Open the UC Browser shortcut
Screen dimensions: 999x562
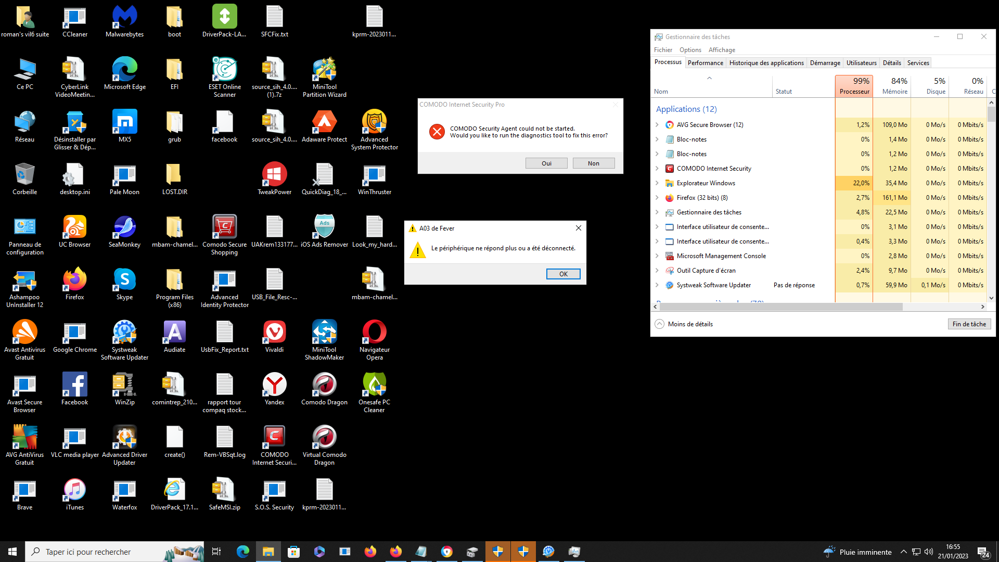[74, 232]
